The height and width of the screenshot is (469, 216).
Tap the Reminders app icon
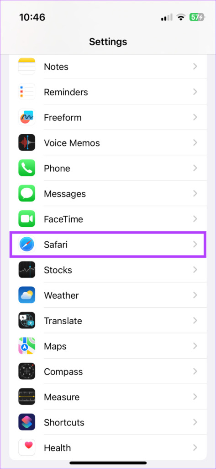tap(26, 92)
